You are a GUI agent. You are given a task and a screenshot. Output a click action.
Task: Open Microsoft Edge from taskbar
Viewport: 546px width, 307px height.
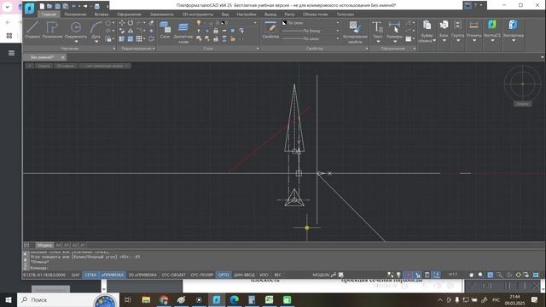[234, 299]
